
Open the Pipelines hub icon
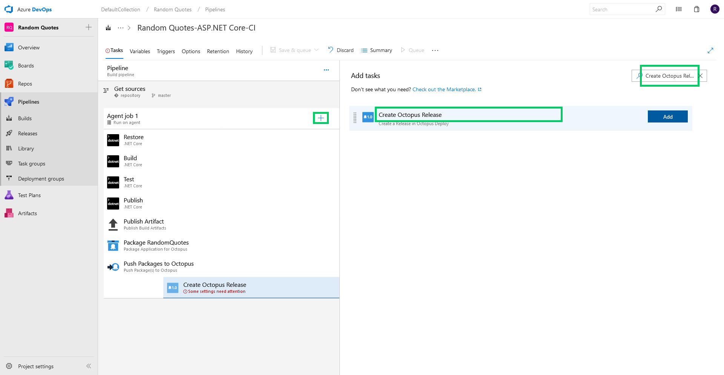click(9, 102)
